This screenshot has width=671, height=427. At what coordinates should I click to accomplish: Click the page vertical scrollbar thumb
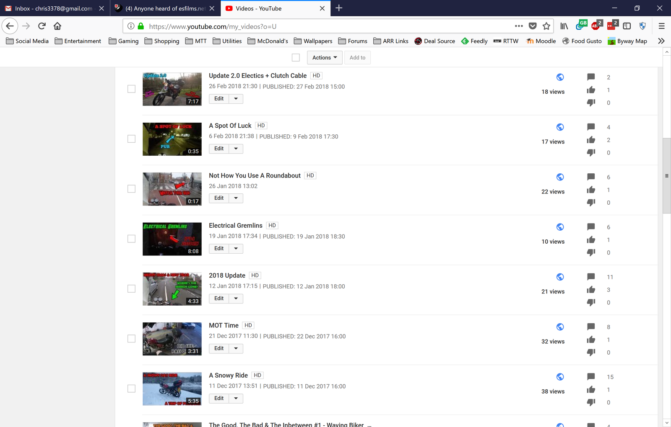tap(667, 176)
